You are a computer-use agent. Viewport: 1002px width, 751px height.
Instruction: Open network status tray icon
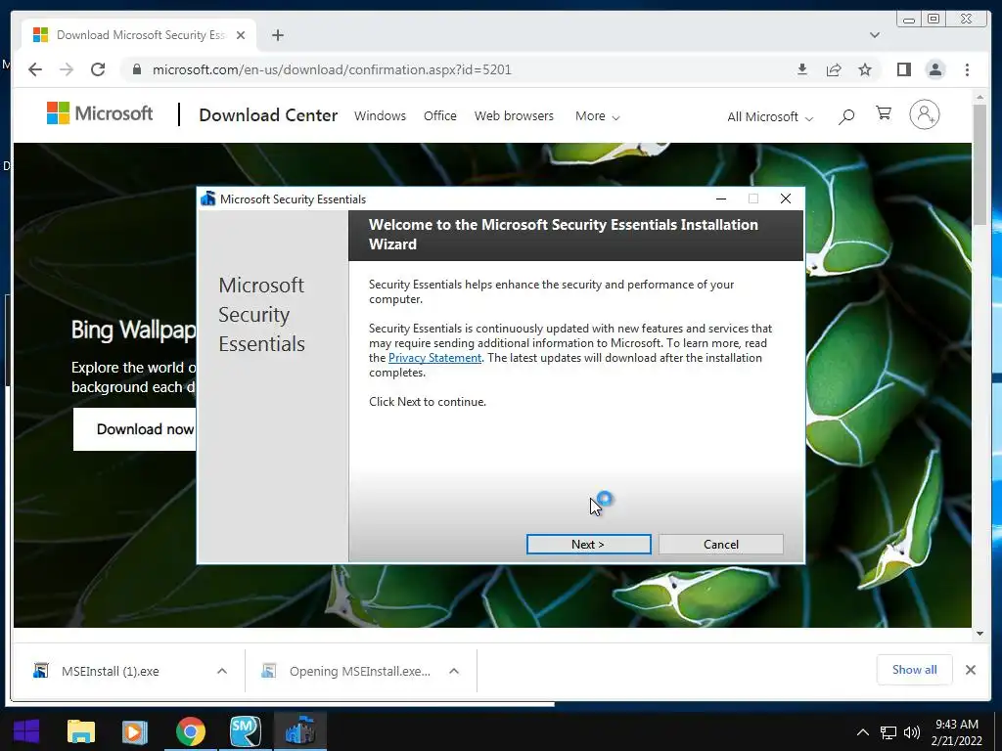(888, 732)
